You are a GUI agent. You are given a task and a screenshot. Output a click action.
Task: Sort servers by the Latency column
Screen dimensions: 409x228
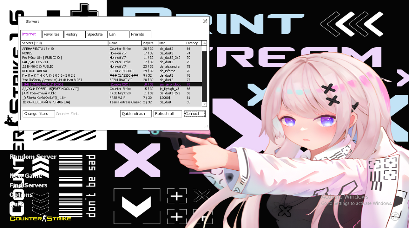[193, 43]
